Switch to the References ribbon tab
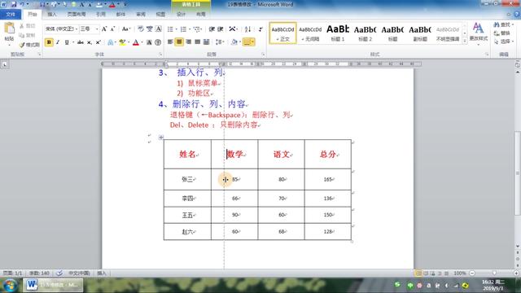 [x=101, y=15]
